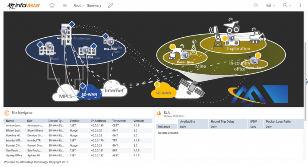
Task: Click the Round Trip Delay column header
Action: (222, 122)
